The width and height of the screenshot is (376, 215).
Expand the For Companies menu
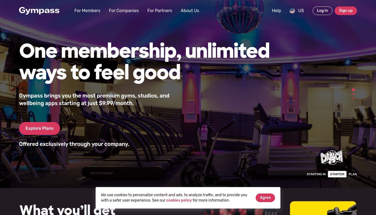click(x=124, y=11)
